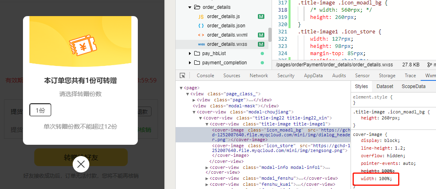The width and height of the screenshot is (436, 189).
Task: Switch to the AppData tab
Action: point(314,76)
